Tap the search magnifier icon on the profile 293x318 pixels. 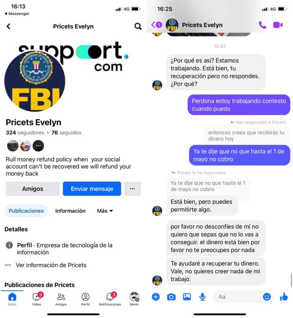pyautogui.click(x=138, y=26)
